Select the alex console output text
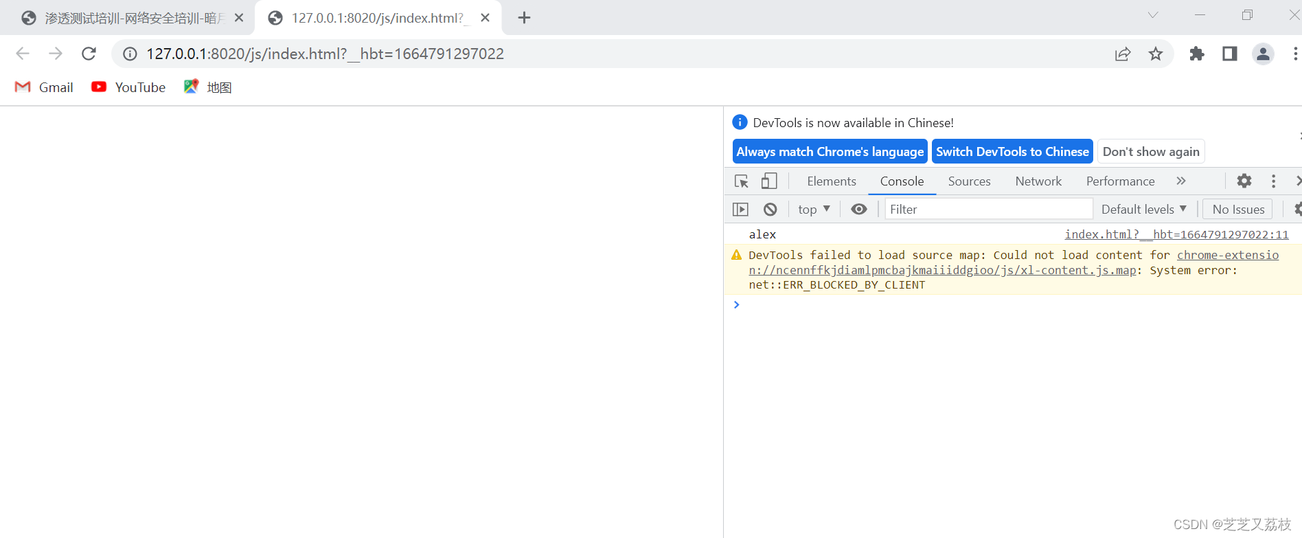The image size is (1302, 538). coord(762,235)
